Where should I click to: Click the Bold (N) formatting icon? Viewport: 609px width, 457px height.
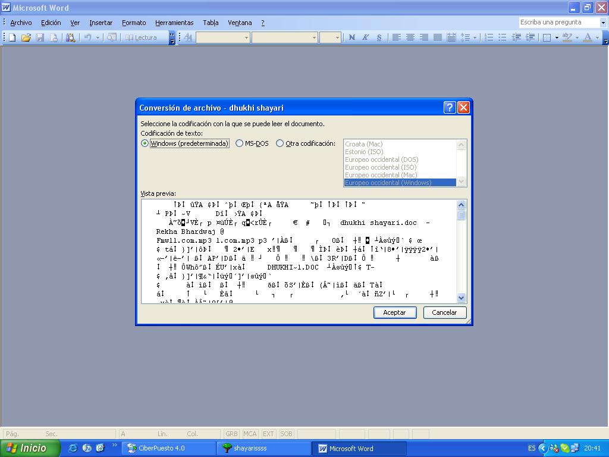[x=351, y=37]
